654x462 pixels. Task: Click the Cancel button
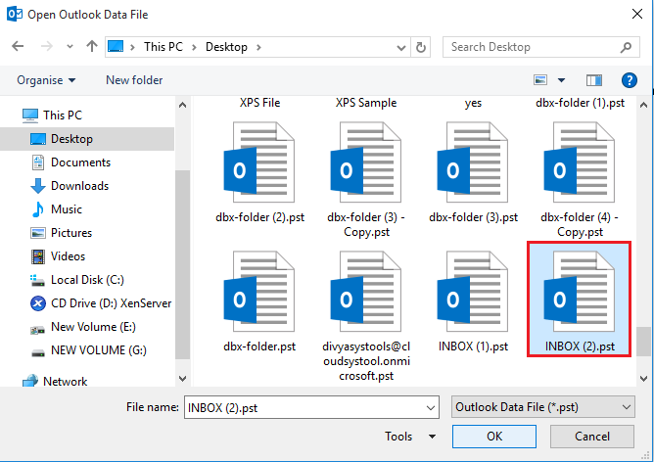(591, 437)
